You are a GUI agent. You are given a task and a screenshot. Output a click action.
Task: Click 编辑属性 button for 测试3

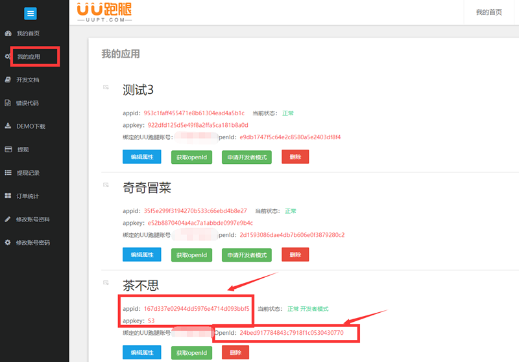[x=141, y=157]
